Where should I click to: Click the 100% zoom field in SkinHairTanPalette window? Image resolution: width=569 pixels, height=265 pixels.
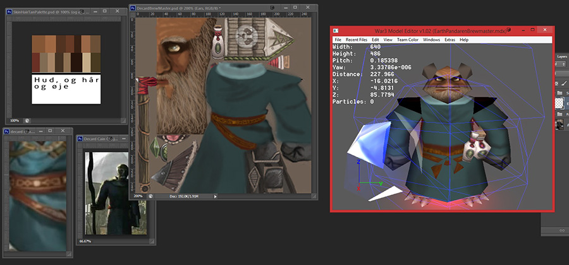(15, 121)
